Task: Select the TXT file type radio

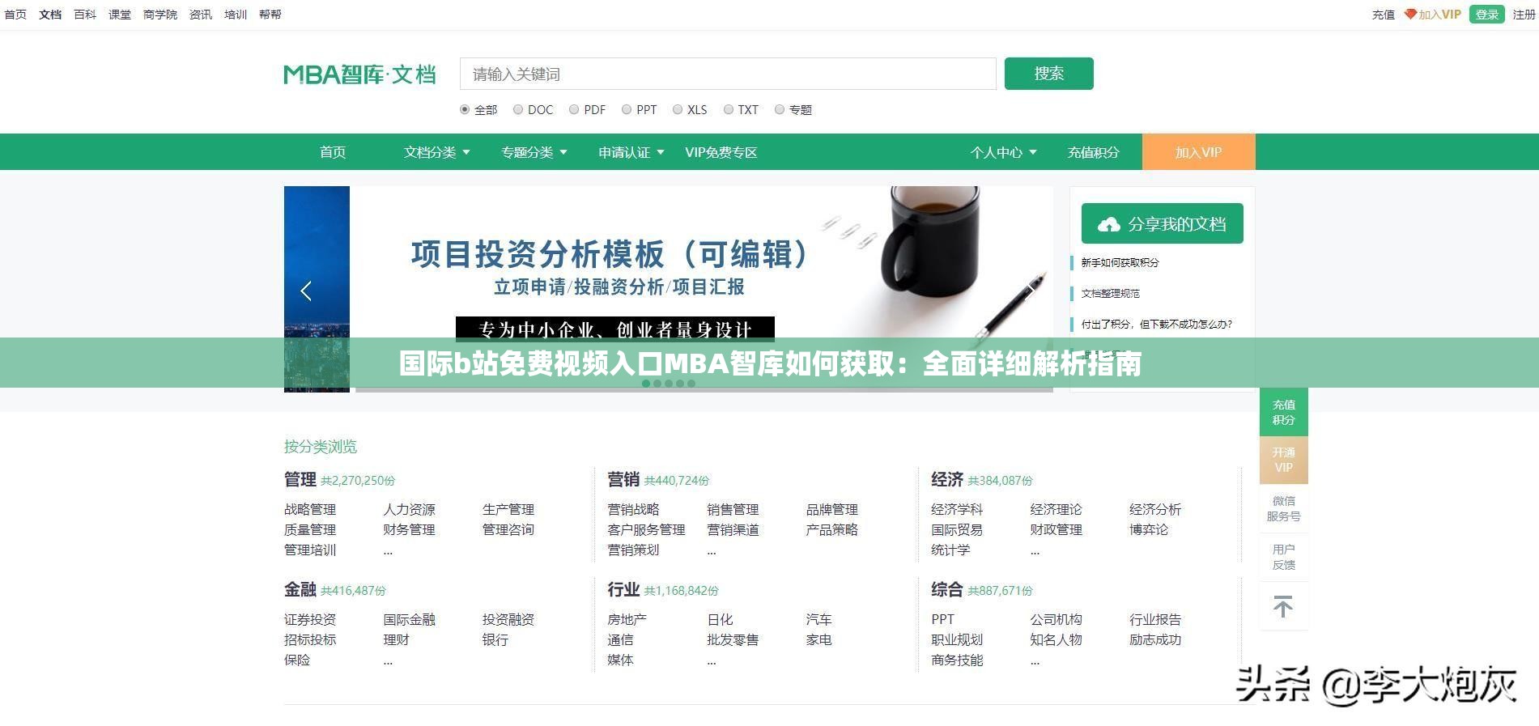Action: 729,109
